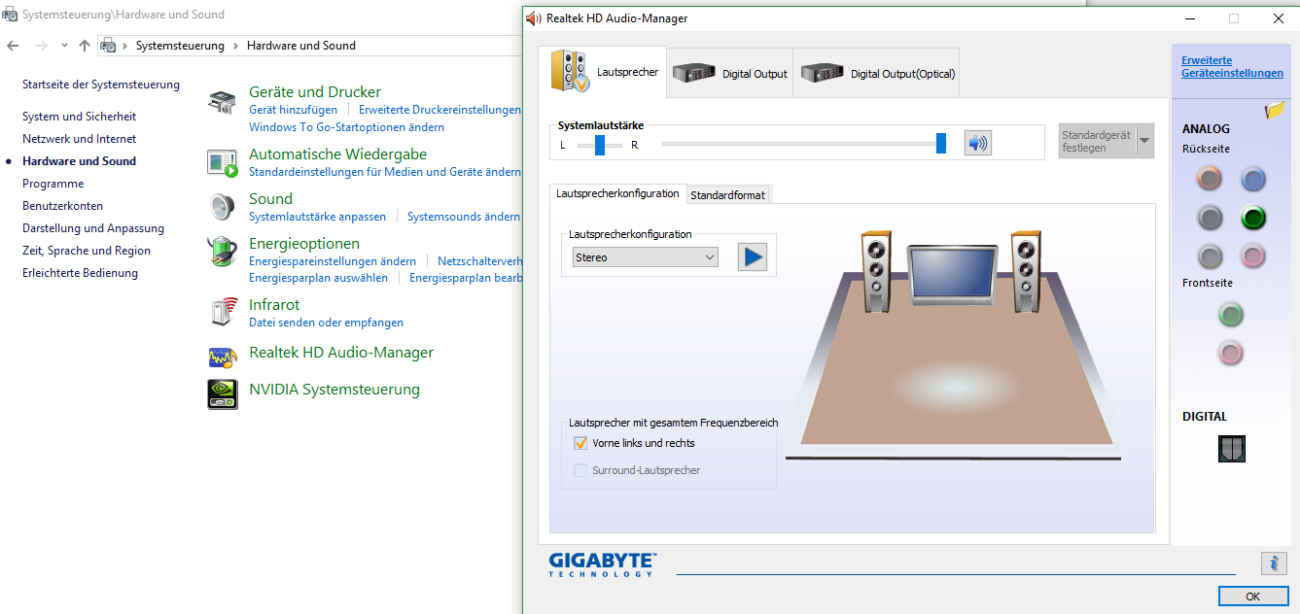Switch to Lautsprecher device tab
Viewport: 1300px width, 614px height.
point(603,72)
